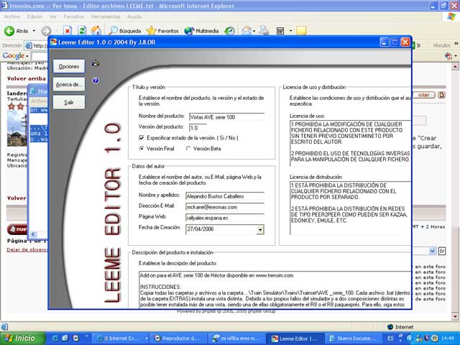Open the Fecha de Creación date dropdown

pos(259,229)
